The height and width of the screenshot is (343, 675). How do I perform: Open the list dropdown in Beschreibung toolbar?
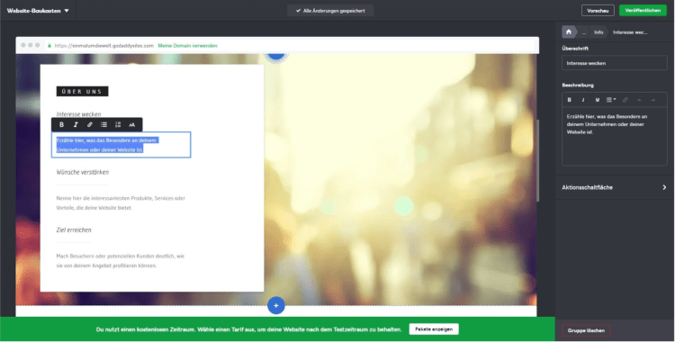(x=611, y=100)
